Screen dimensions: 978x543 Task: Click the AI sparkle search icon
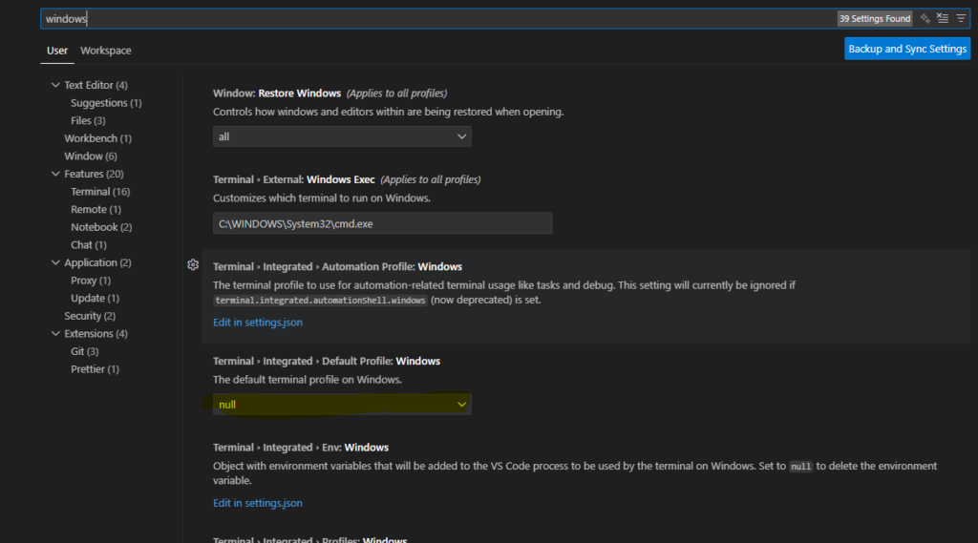tap(925, 18)
